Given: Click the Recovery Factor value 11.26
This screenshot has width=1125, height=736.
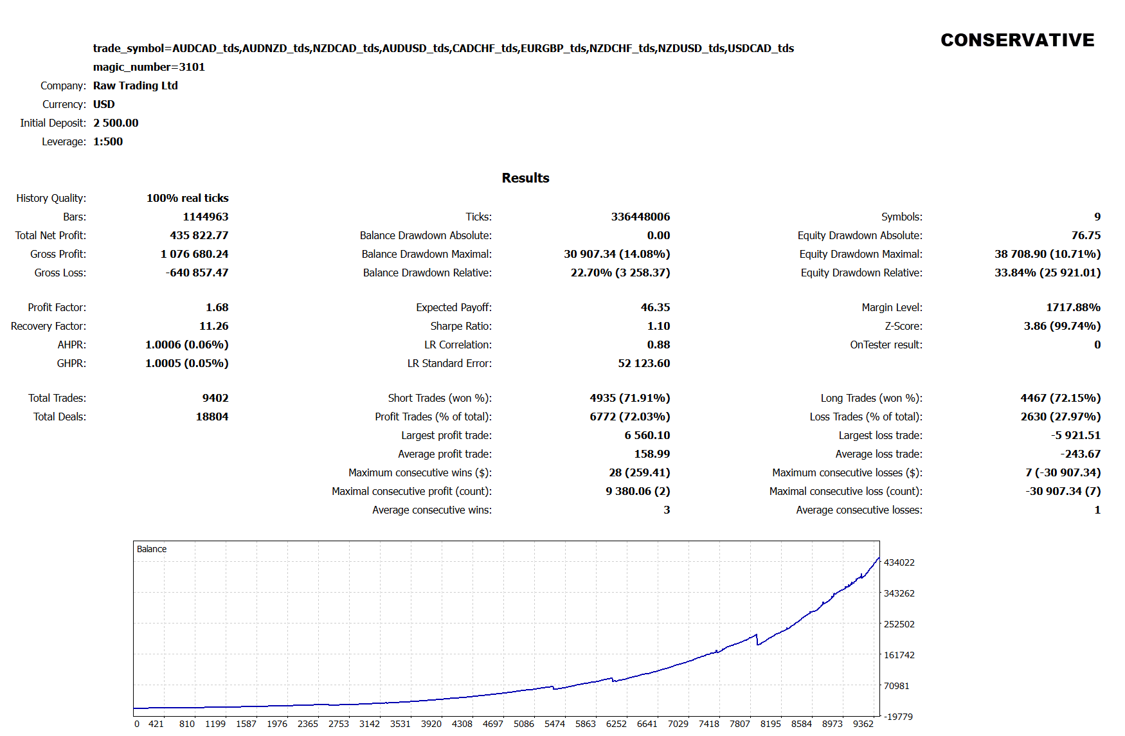Looking at the screenshot, I should click(x=213, y=326).
